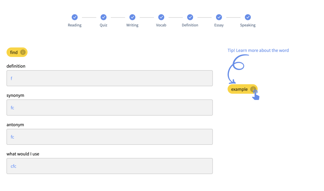Click the Definition step checkmark icon
Screen dimensions: 324x191
point(190,17)
